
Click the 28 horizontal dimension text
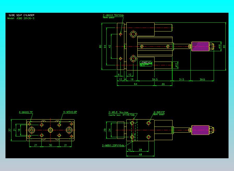point(140,150)
